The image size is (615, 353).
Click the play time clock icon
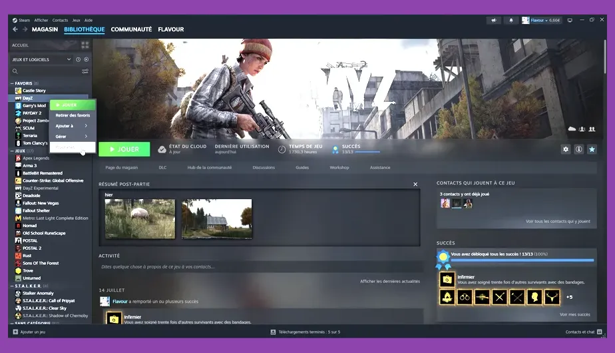tap(282, 150)
